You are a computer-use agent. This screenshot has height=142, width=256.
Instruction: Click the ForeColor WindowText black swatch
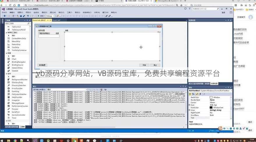coord(211,108)
